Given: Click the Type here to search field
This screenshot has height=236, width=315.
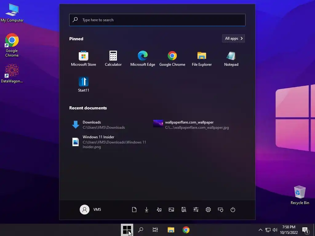Looking at the screenshot, I should pyautogui.click(x=157, y=20).
